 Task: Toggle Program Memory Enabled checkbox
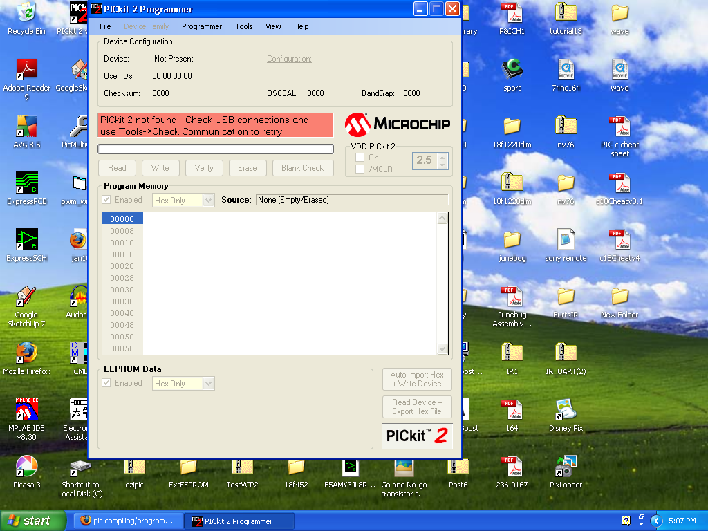click(106, 200)
